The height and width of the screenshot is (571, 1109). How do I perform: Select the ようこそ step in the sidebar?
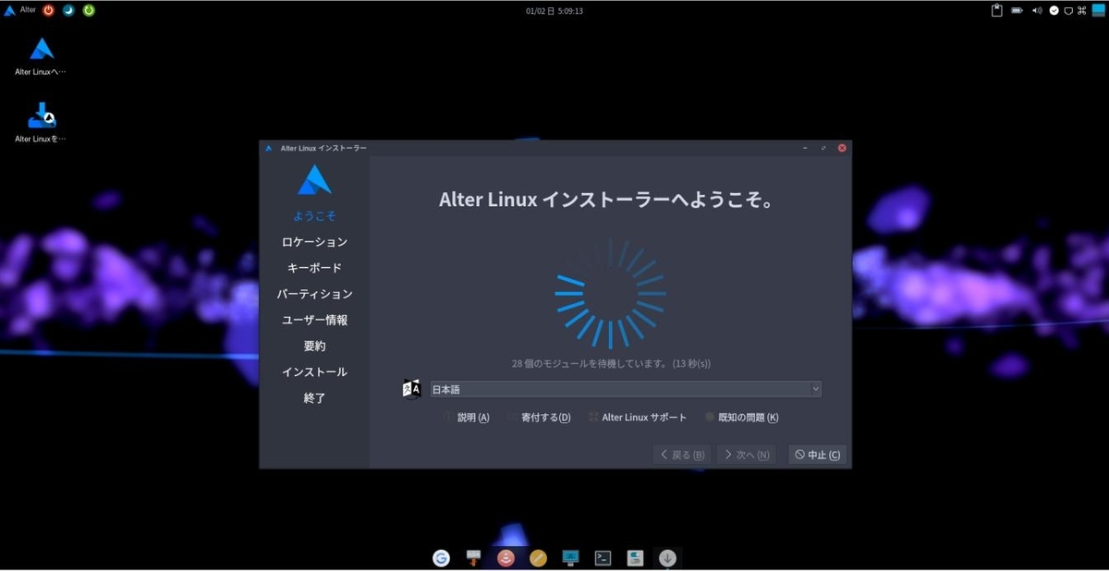point(314,216)
